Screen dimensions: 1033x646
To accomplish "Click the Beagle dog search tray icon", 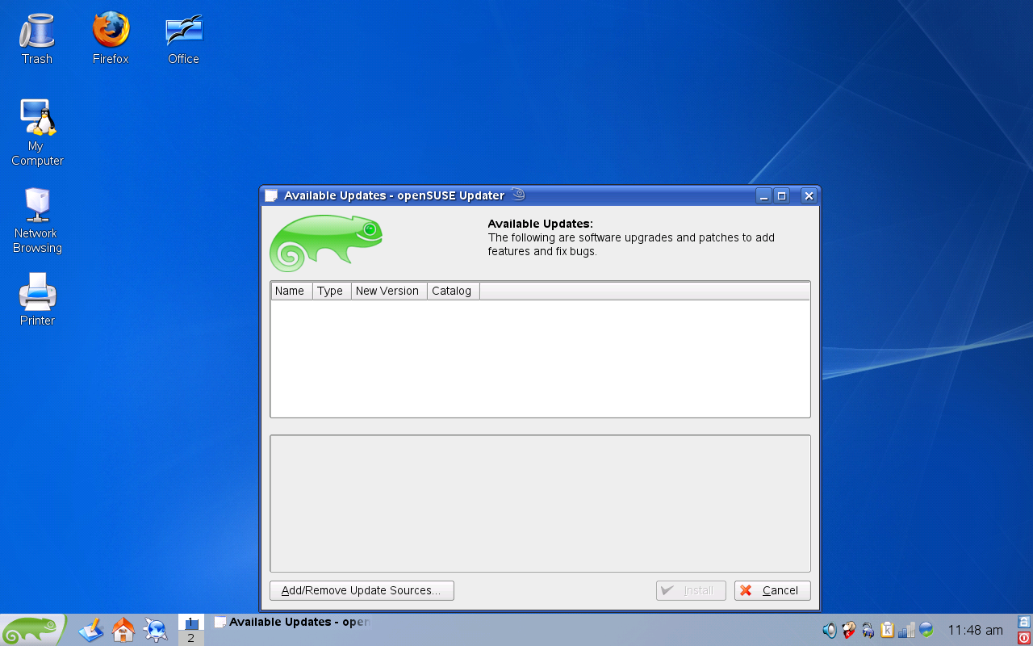I will point(849,630).
